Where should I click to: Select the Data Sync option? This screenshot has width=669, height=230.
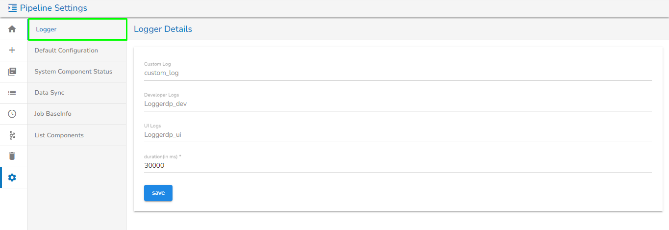tap(77, 93)
